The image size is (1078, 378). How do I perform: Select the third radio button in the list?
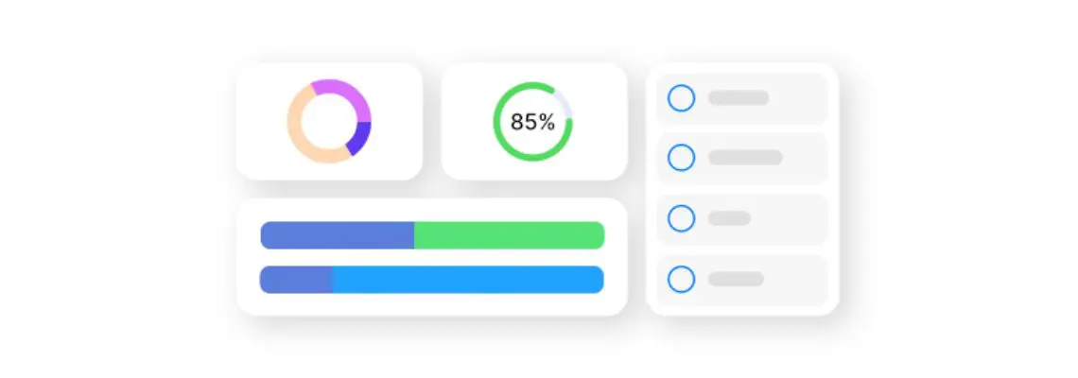point(681,218)
